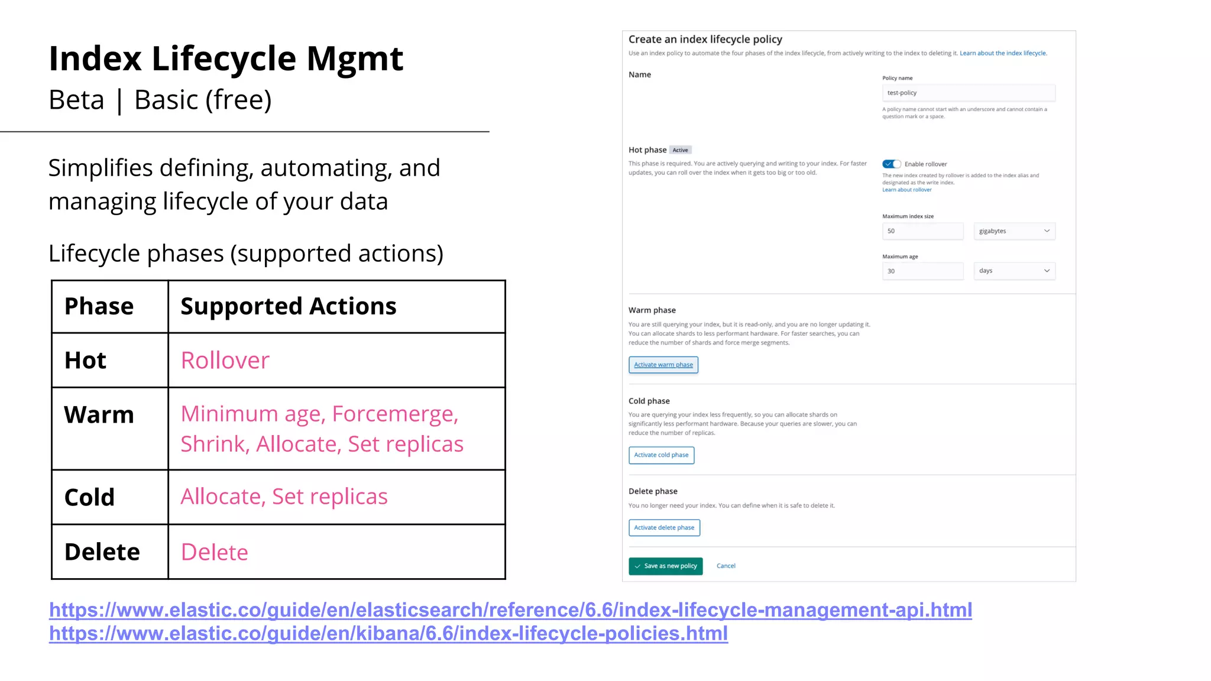This screenshot has width=1211, height=681.
Task: Click the Delete phase table cell
Action: click(x=110, y=552)
